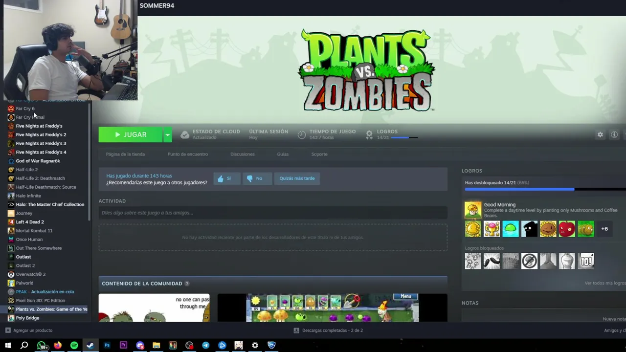Open green peas zombie achievement icon
This screenshot has height=352, width=626.
pos(585,229)
